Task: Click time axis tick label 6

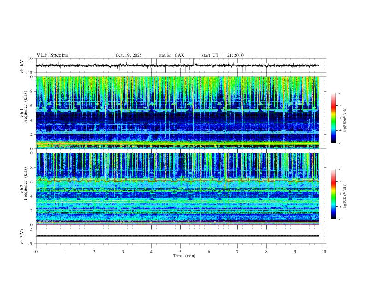Action: tap(209, 252)
